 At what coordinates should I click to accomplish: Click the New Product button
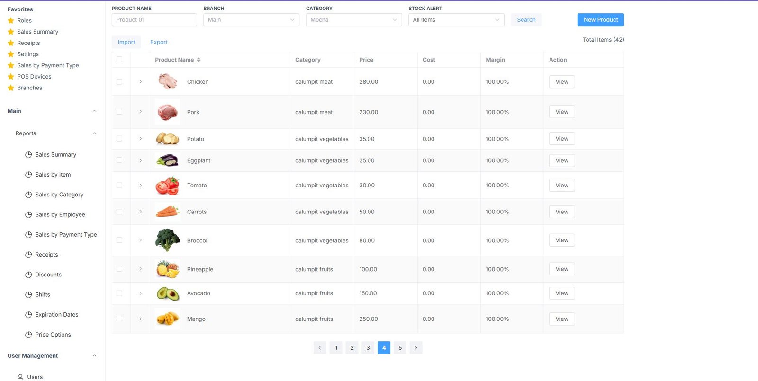click(x=600, y=20)
